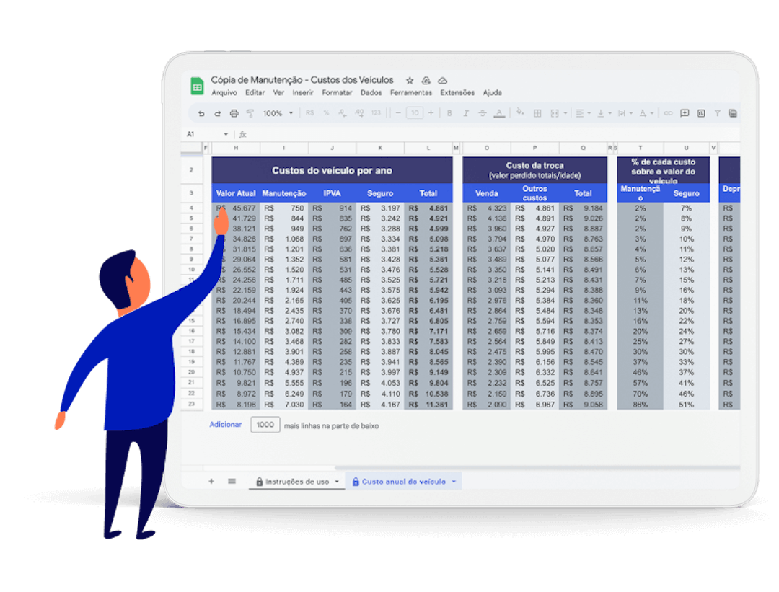779x592 pixels.
Task: Open more number formats 123
Action: pyautogui.click(x=376, y=113)
